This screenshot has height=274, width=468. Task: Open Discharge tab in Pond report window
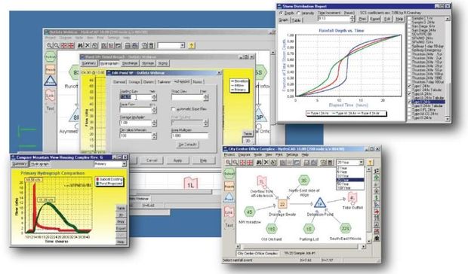pyautogui.click(x=130, y=63)
